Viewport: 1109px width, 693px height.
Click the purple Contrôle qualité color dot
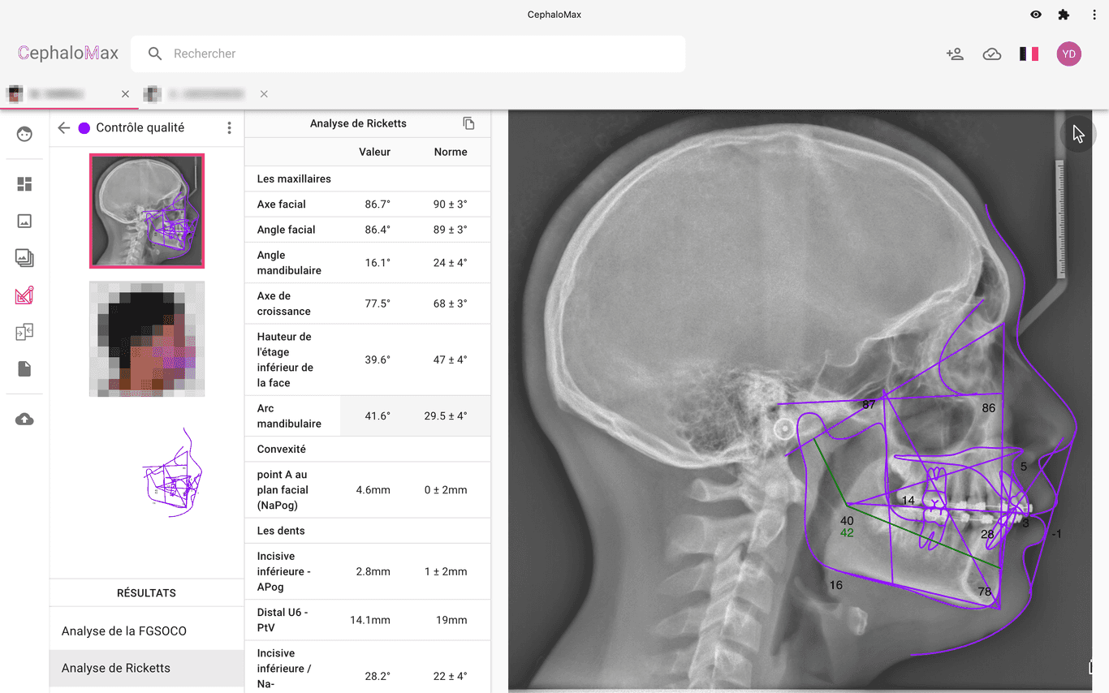pos(84,128)
